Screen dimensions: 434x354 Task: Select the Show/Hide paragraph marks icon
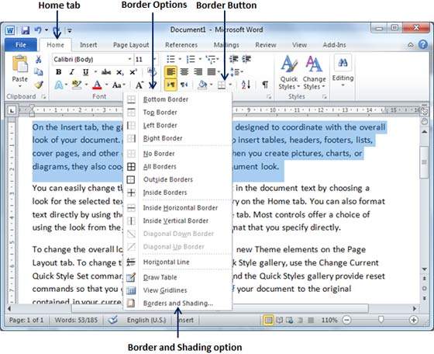265,85
